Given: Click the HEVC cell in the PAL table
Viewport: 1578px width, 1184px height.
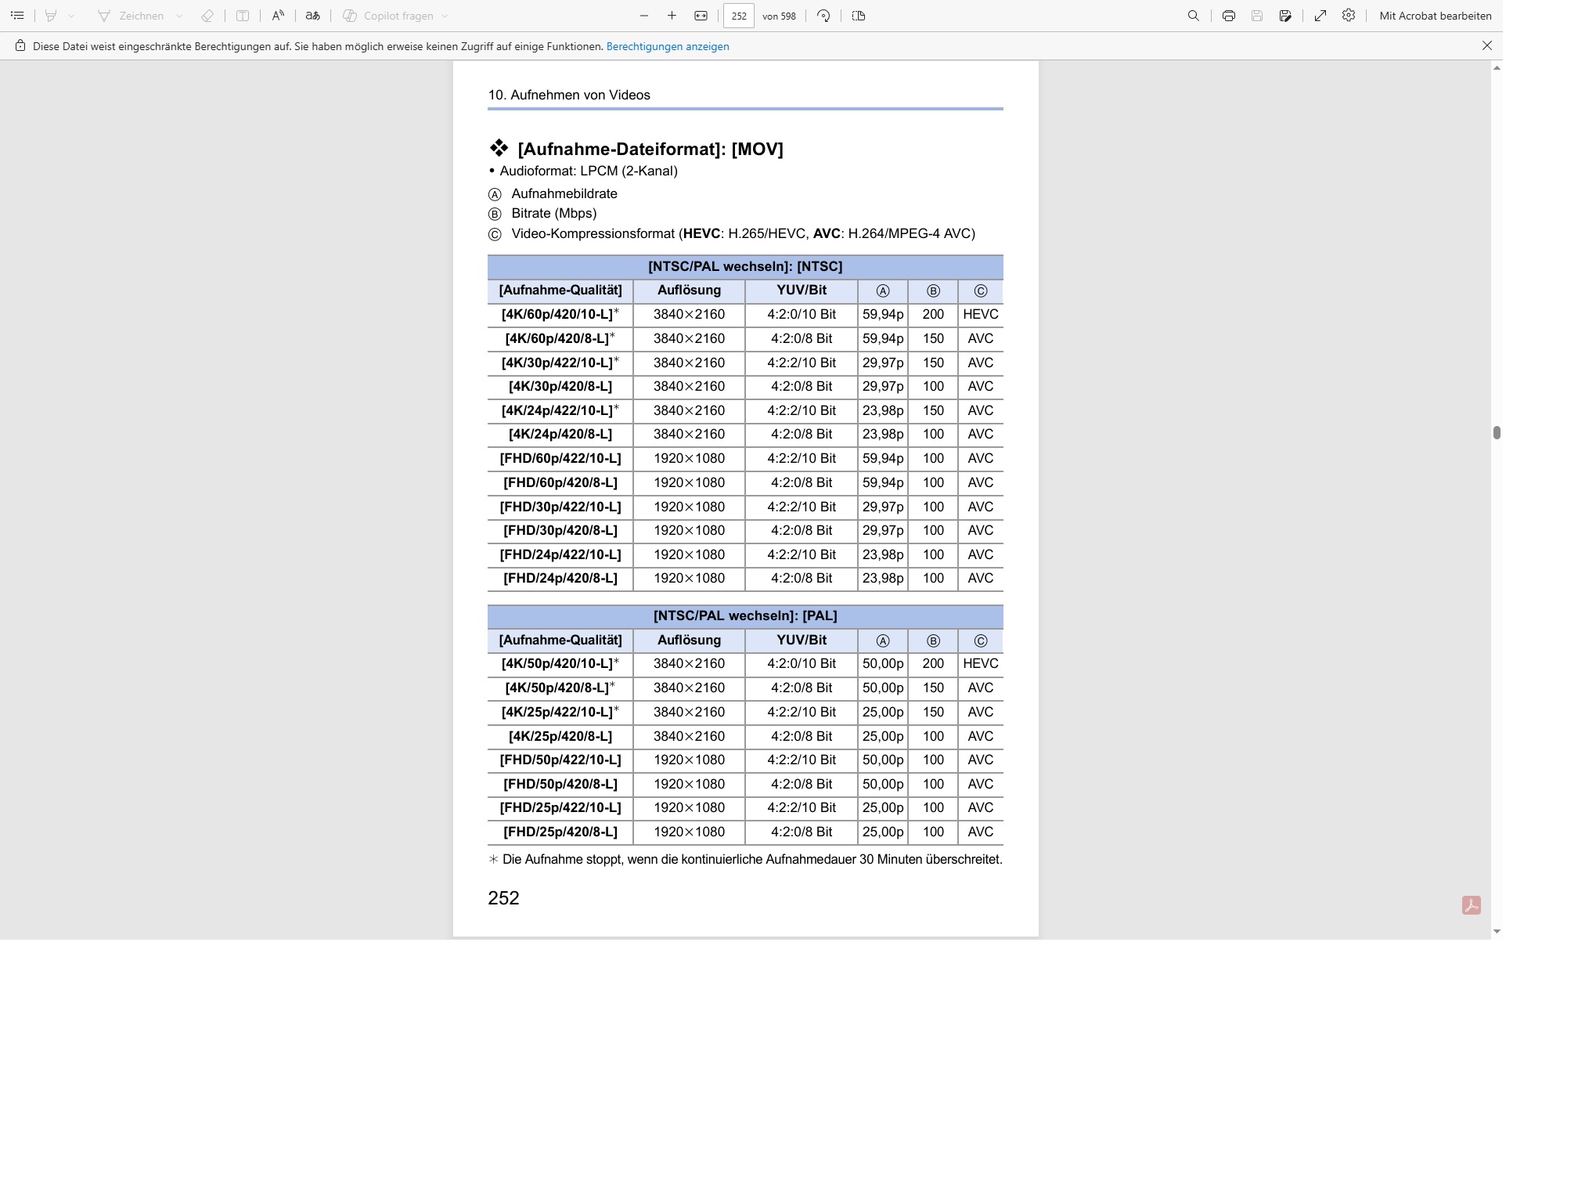Looking at the screenshot, I should (981, 664).
